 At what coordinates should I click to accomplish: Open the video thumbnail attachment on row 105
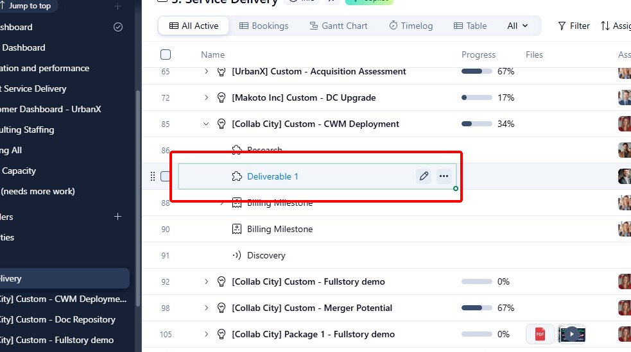pos(571,334)
